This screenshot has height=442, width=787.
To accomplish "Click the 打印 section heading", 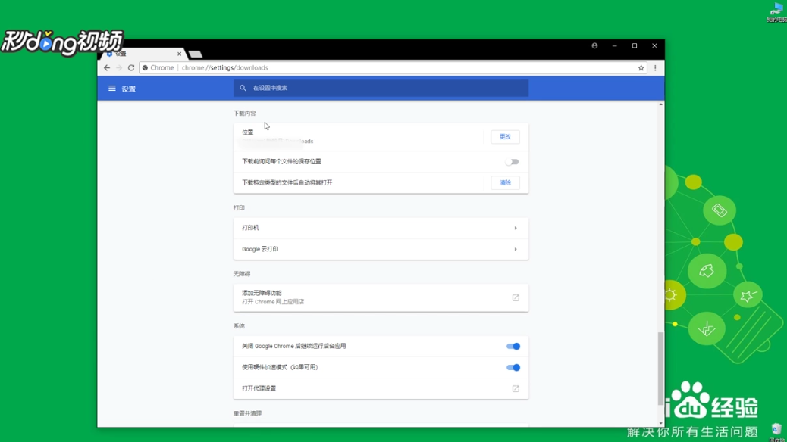I will [x=239, y=207].
